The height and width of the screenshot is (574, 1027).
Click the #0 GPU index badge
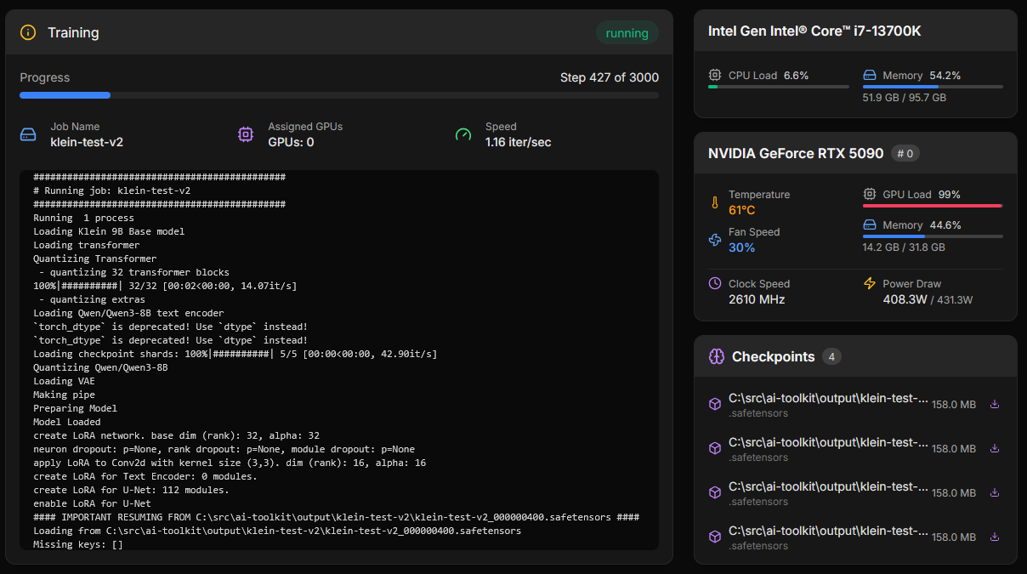point(905,153)
